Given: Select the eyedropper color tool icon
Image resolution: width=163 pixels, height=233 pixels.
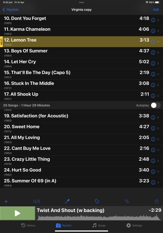Looking at the screenshot, I should tap(67, 201).
